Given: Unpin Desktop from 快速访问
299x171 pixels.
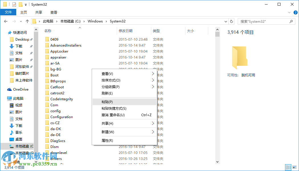Looking at the screenshot, I should pos(31,39).
